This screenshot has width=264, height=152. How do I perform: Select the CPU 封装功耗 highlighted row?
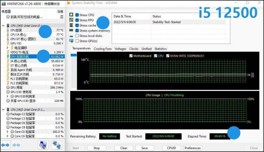(32, 57)
